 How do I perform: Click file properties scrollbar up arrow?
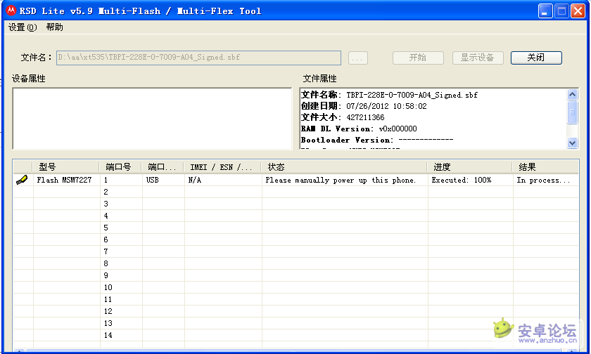572,94
